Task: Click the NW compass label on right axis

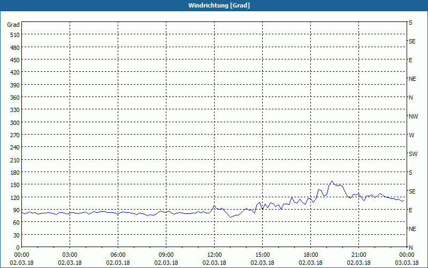Action: coord(413,116)
